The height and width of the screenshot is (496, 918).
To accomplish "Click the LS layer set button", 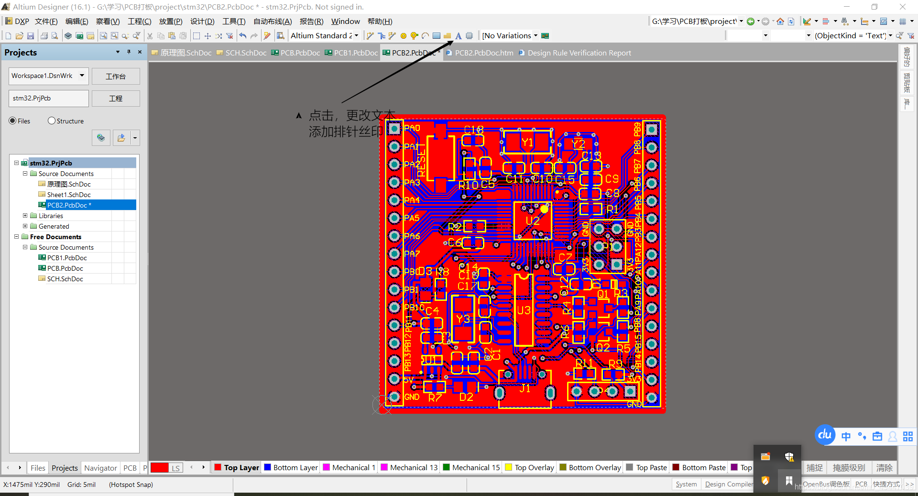I will click(175, 468).
